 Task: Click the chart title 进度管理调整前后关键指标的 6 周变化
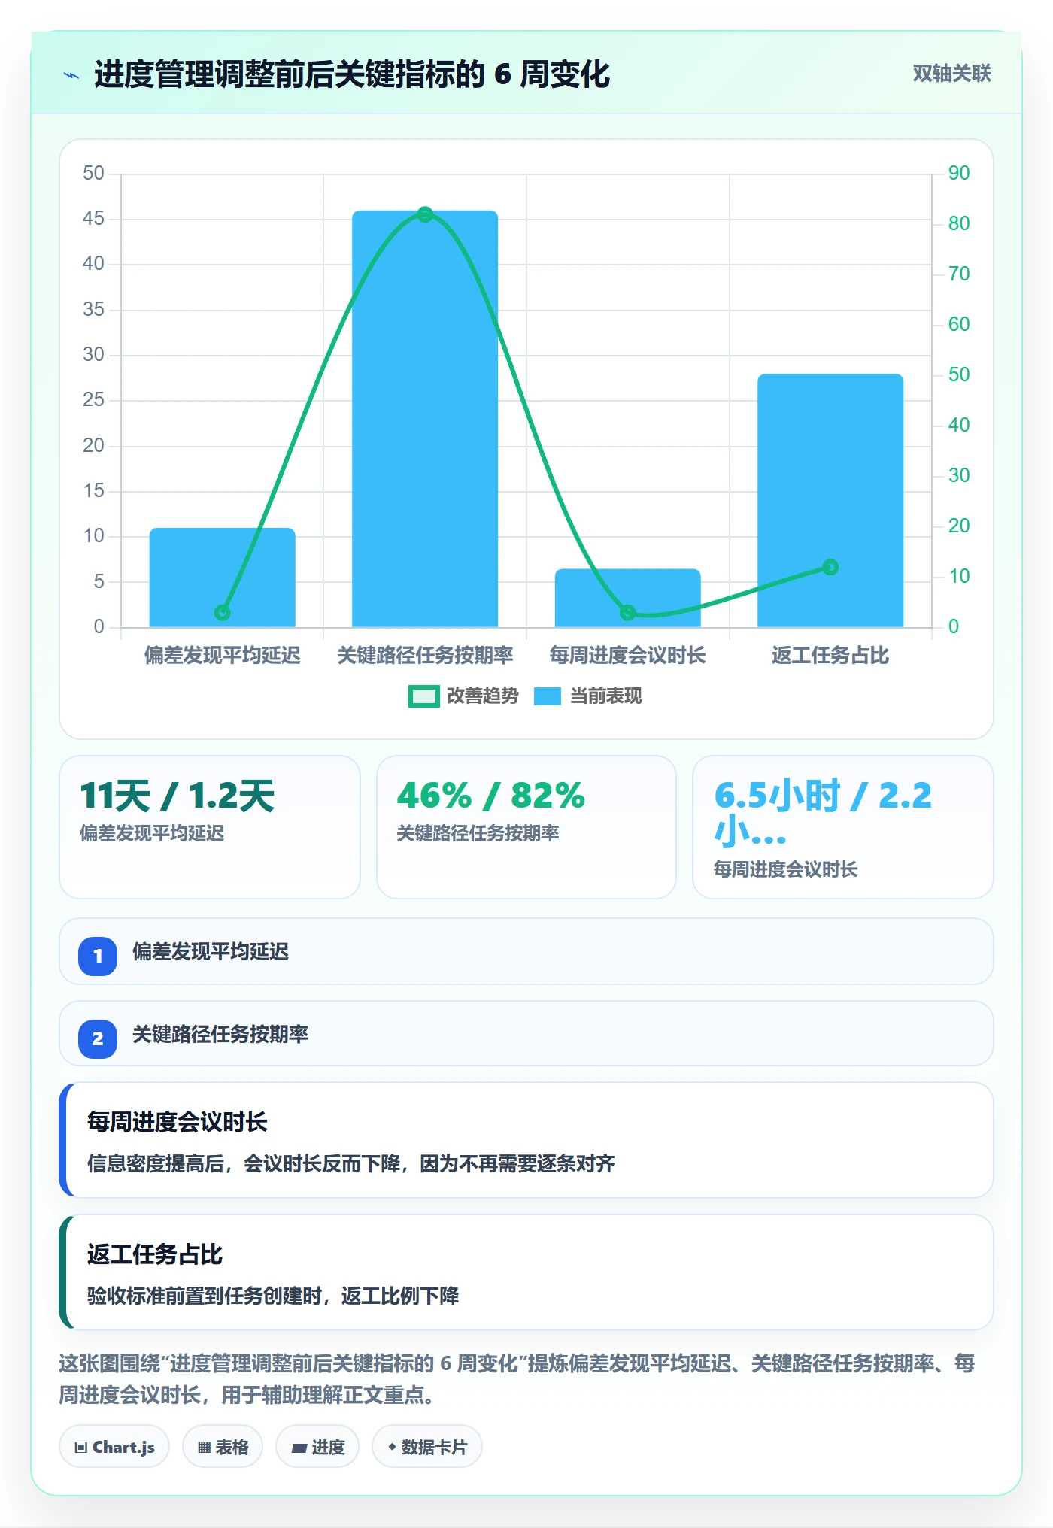tap(351, 74)
